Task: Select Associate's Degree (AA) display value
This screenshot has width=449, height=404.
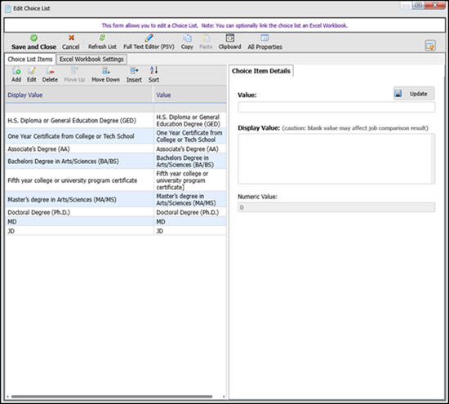Action: point(79,149)
